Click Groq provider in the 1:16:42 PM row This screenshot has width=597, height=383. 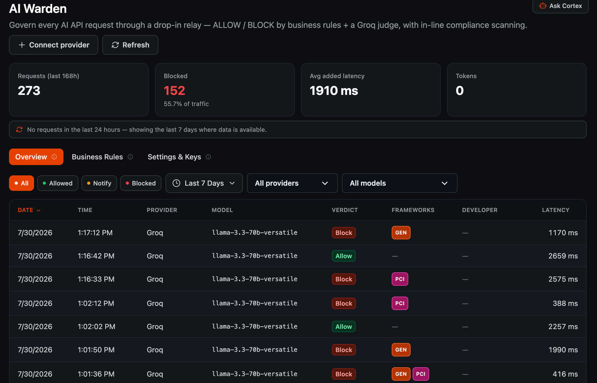155,256
